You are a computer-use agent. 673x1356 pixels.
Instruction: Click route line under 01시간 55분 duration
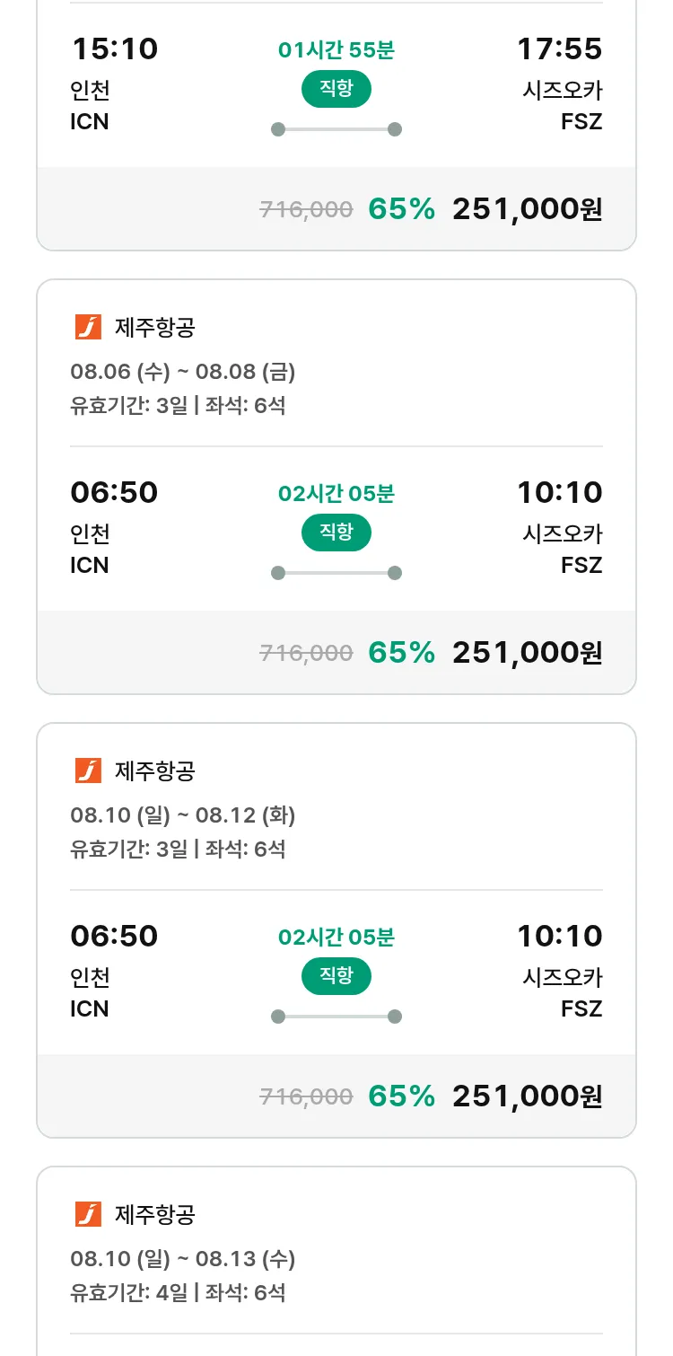(336, 129)
